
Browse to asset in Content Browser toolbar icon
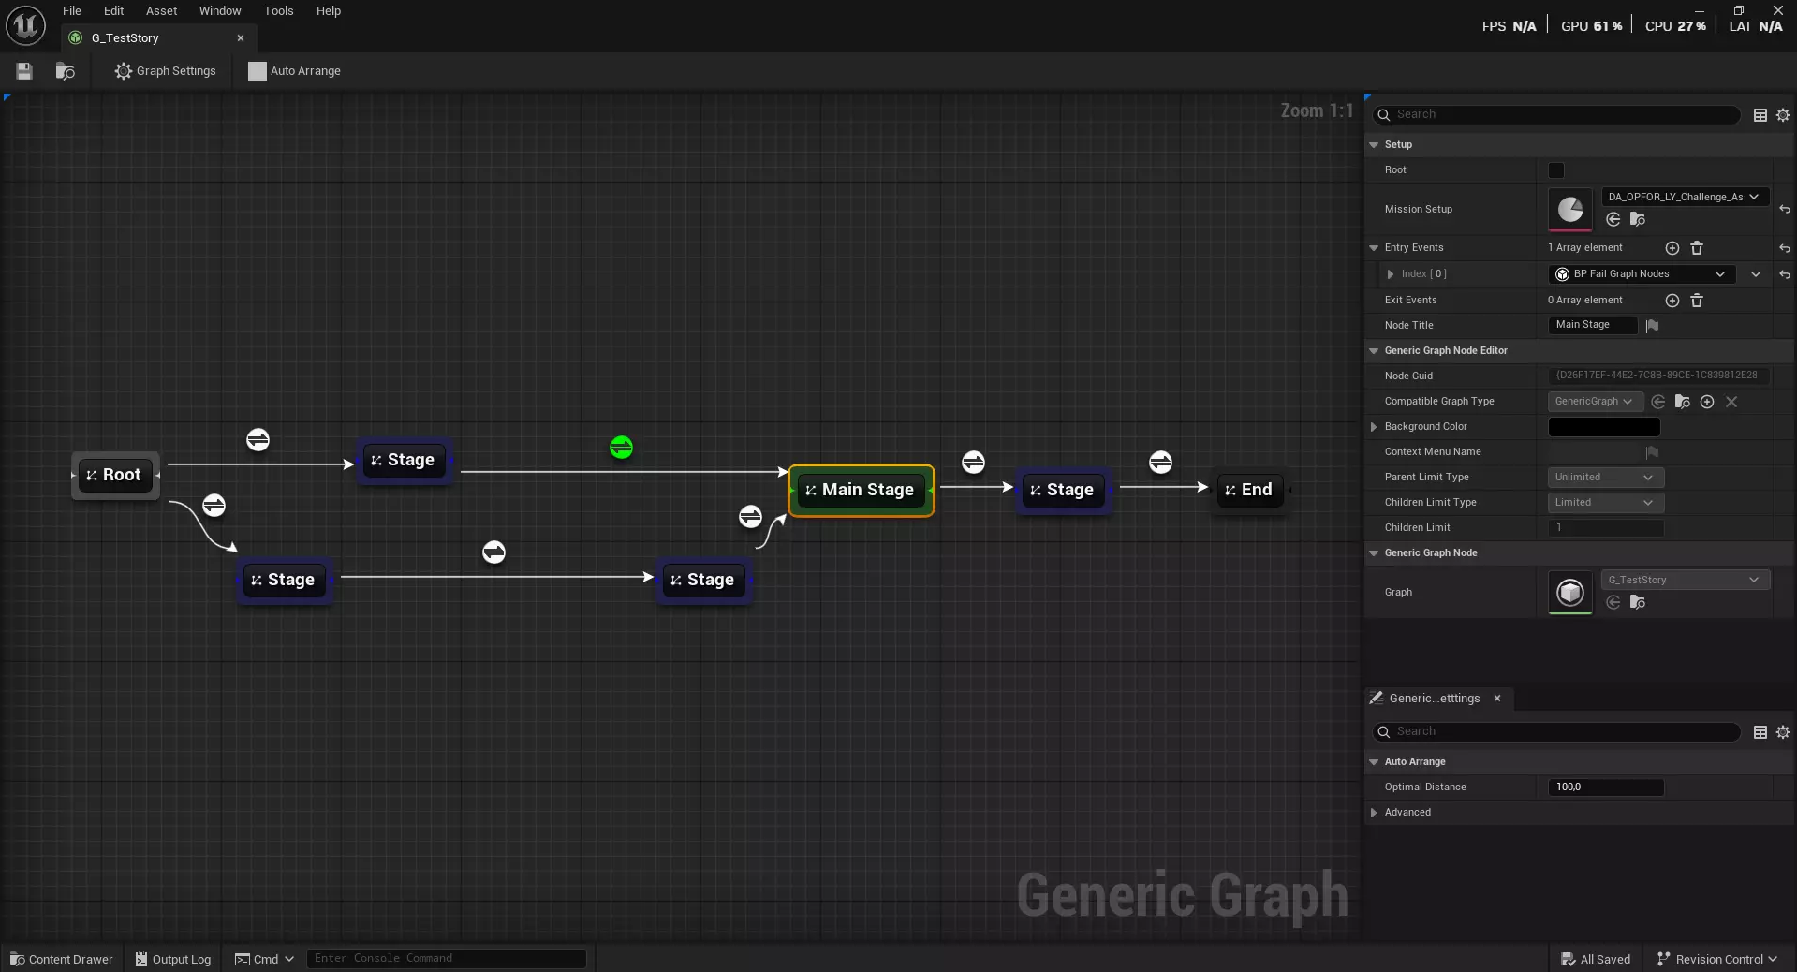[x=65, y=71]
